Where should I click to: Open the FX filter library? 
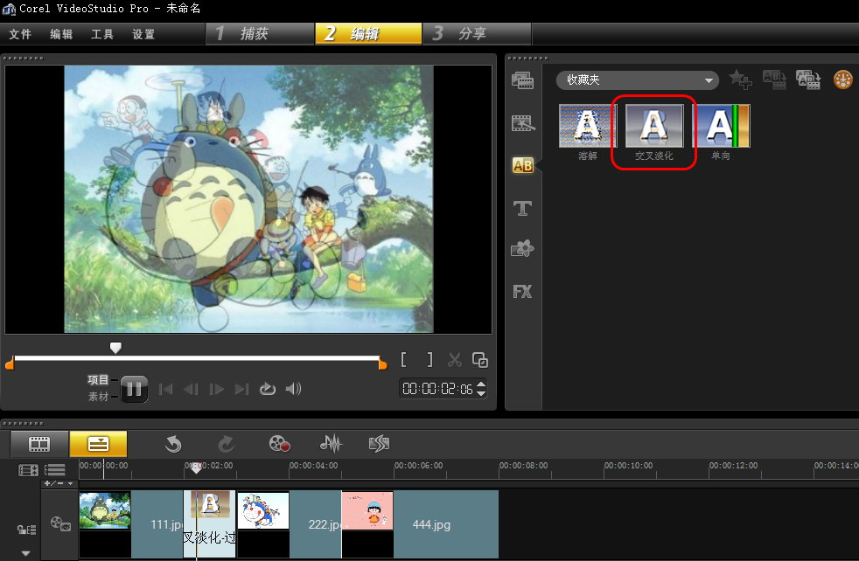point(522,291)
